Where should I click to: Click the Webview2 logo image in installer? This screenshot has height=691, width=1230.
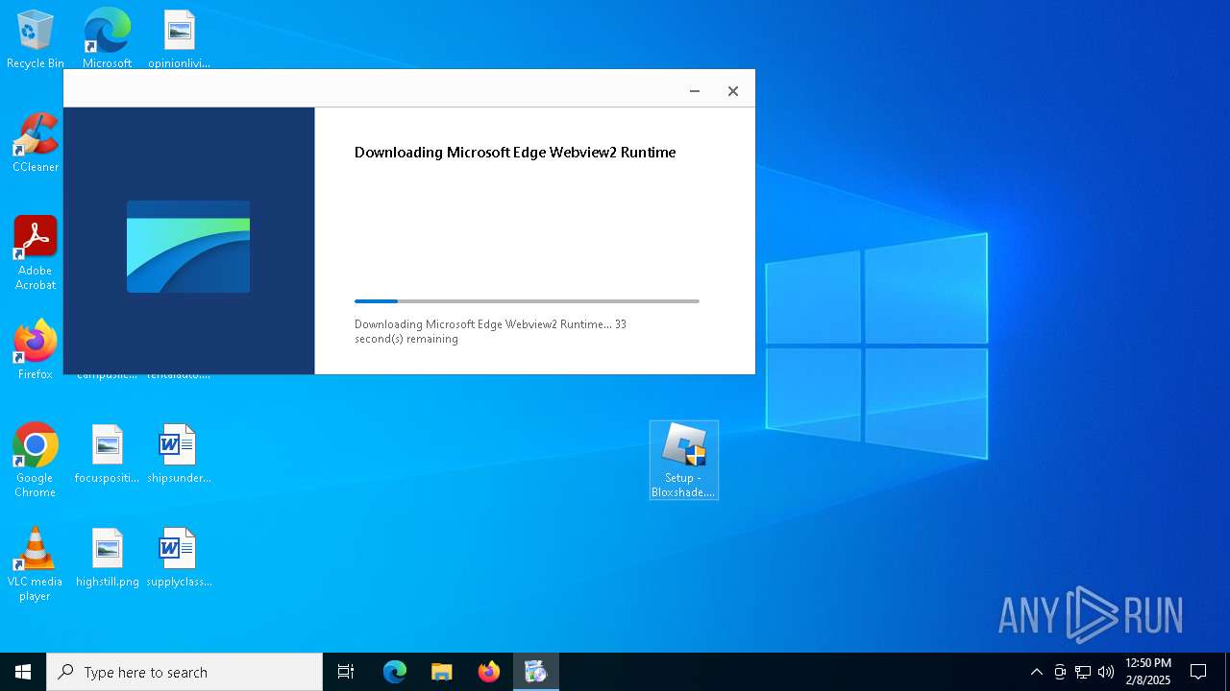tap(188, 247)
